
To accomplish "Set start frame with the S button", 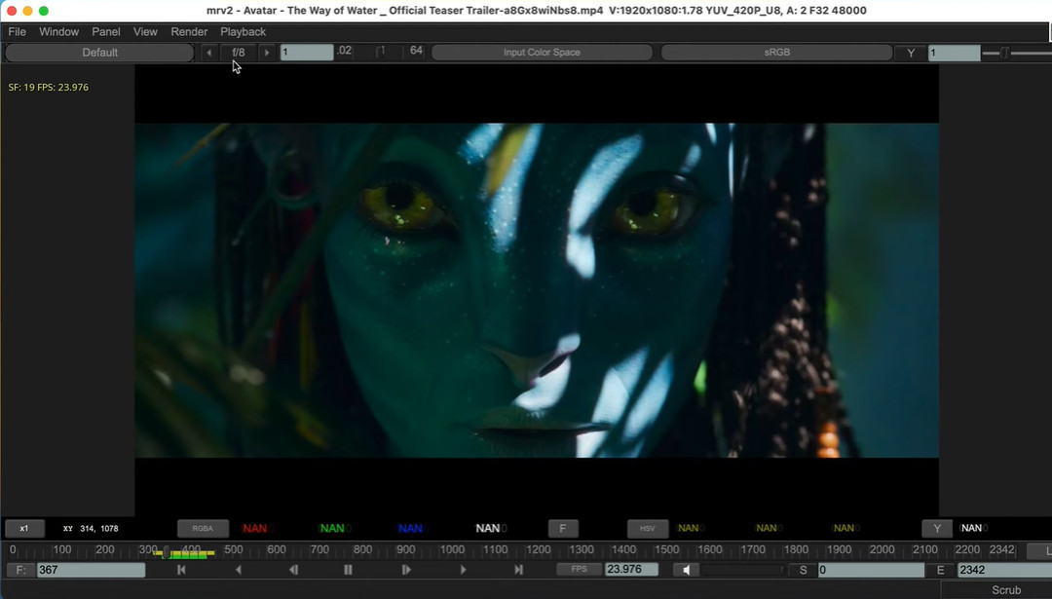I will pyautogui.click(x=803, y=570).
